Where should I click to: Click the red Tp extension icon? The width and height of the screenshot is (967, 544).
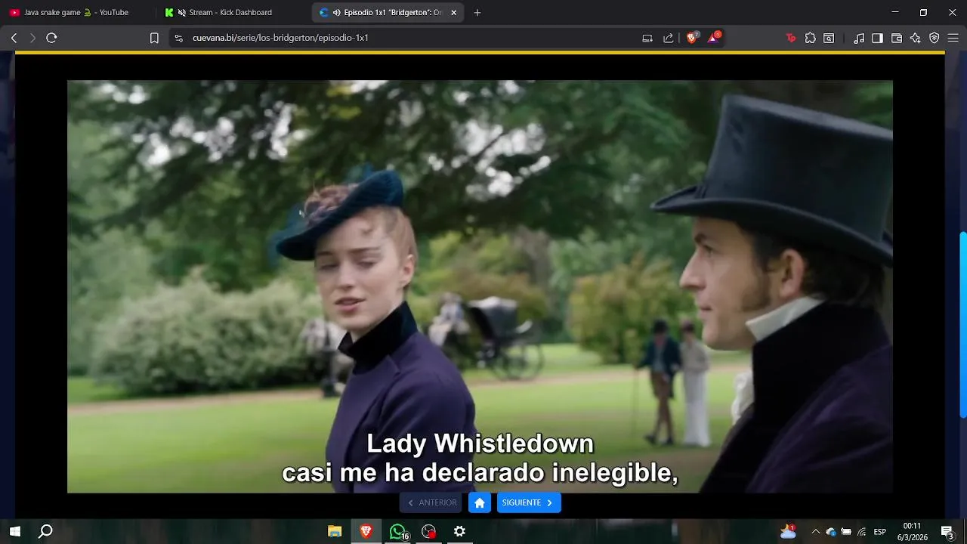pyautogui.click(x=791, y=38)
